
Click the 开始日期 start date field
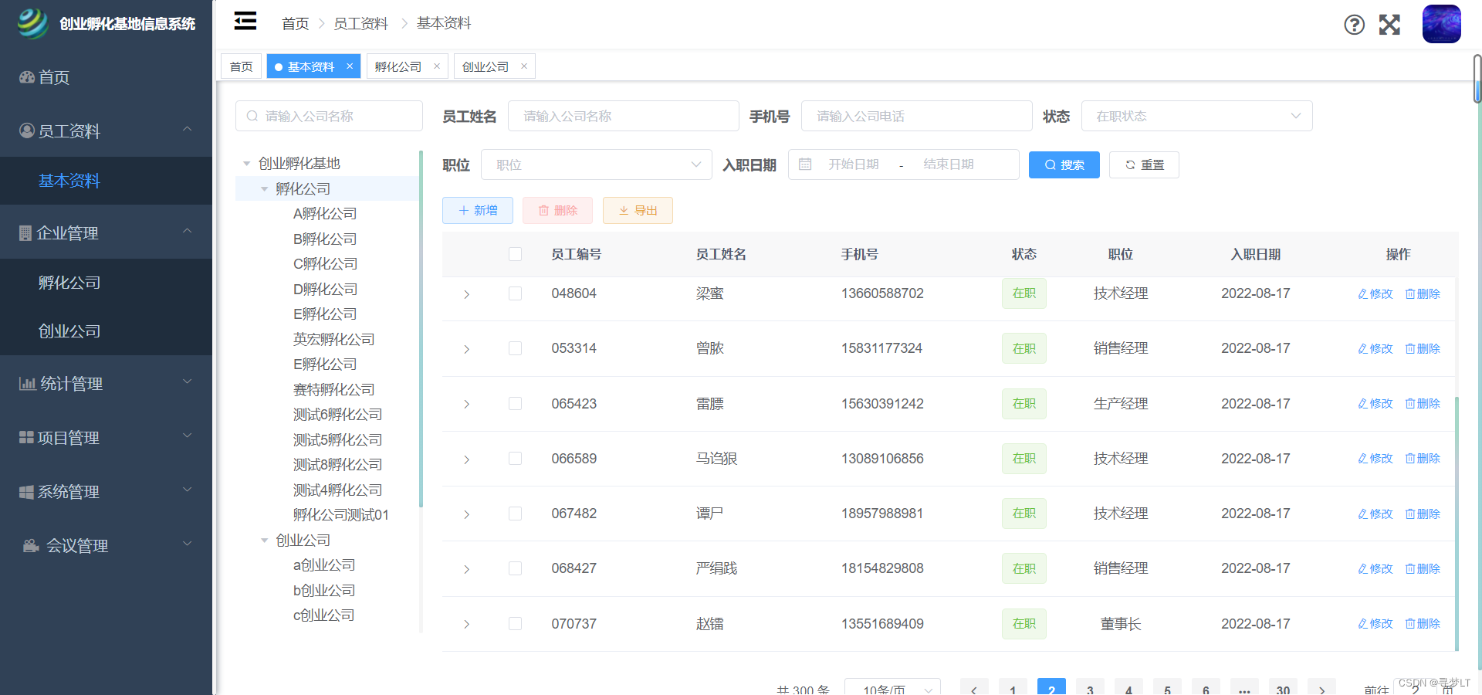click(x=854, y=164)
